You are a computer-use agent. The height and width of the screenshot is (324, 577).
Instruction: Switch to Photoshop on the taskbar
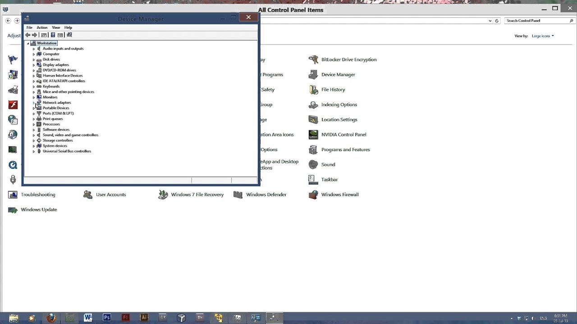(107, 318)
